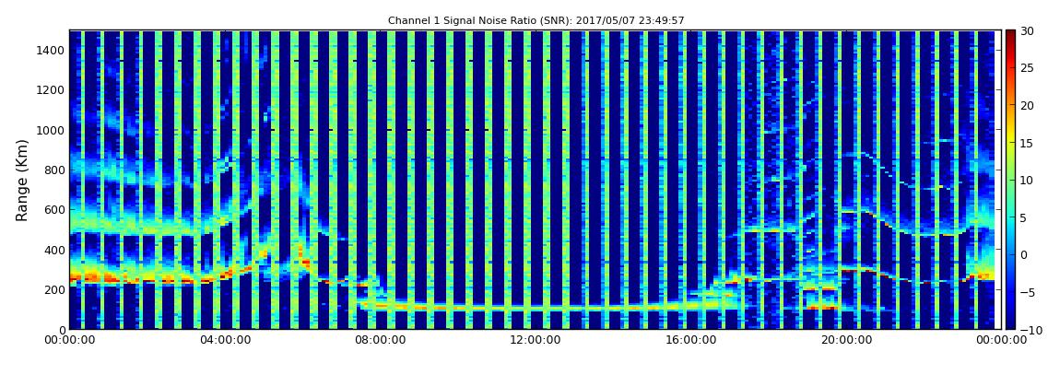The width and height of the screenshot is (1060, 375).
Task: Click the 16:00:00 time axis label
Action: (x=689, y=341)
